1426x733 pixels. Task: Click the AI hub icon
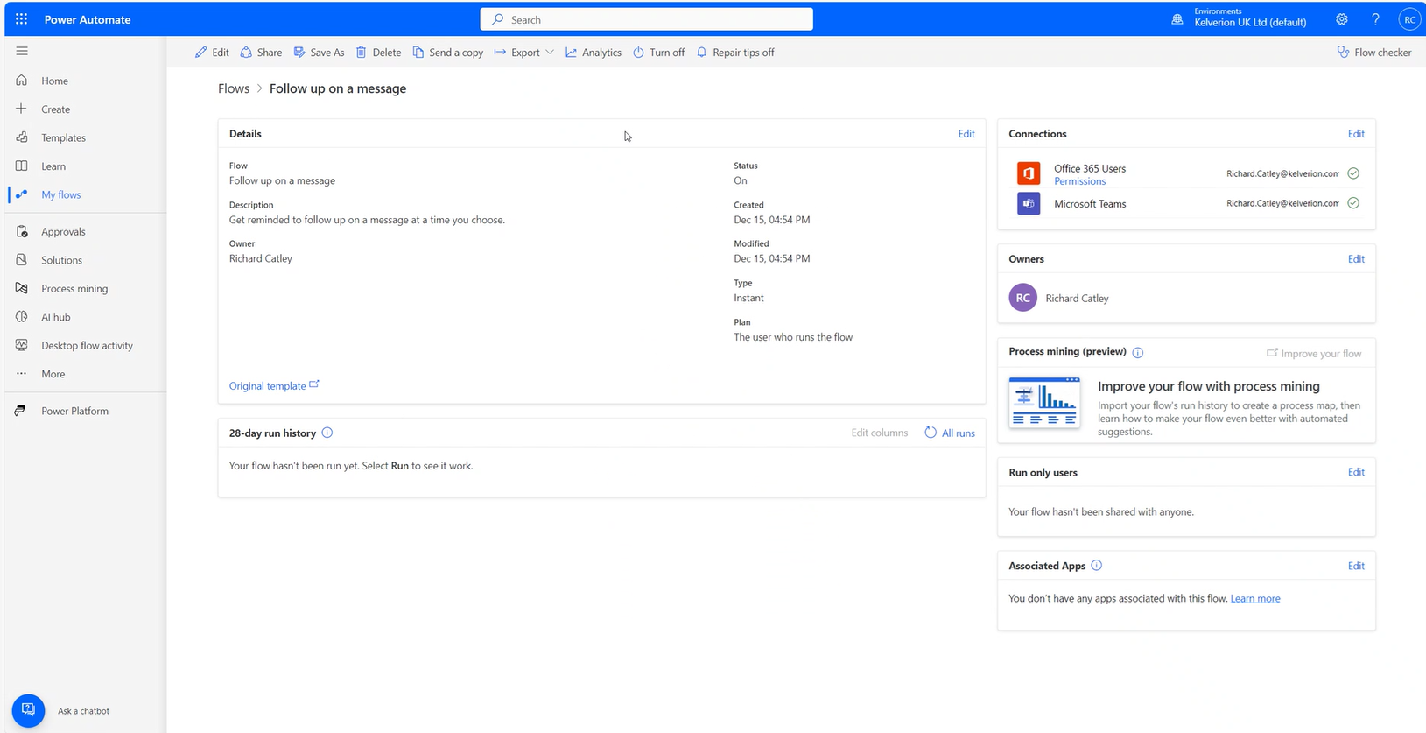point(22,317)
